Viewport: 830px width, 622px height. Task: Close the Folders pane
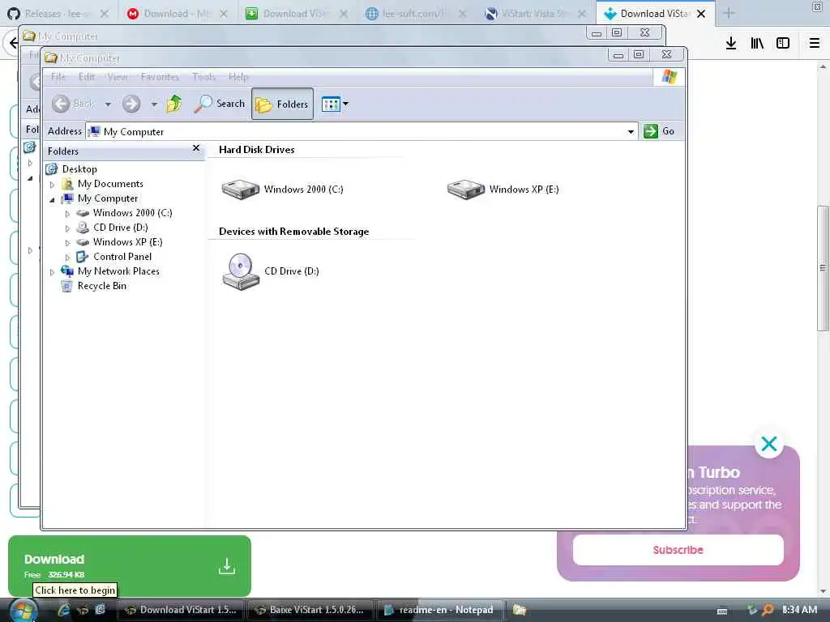[196, 148]
